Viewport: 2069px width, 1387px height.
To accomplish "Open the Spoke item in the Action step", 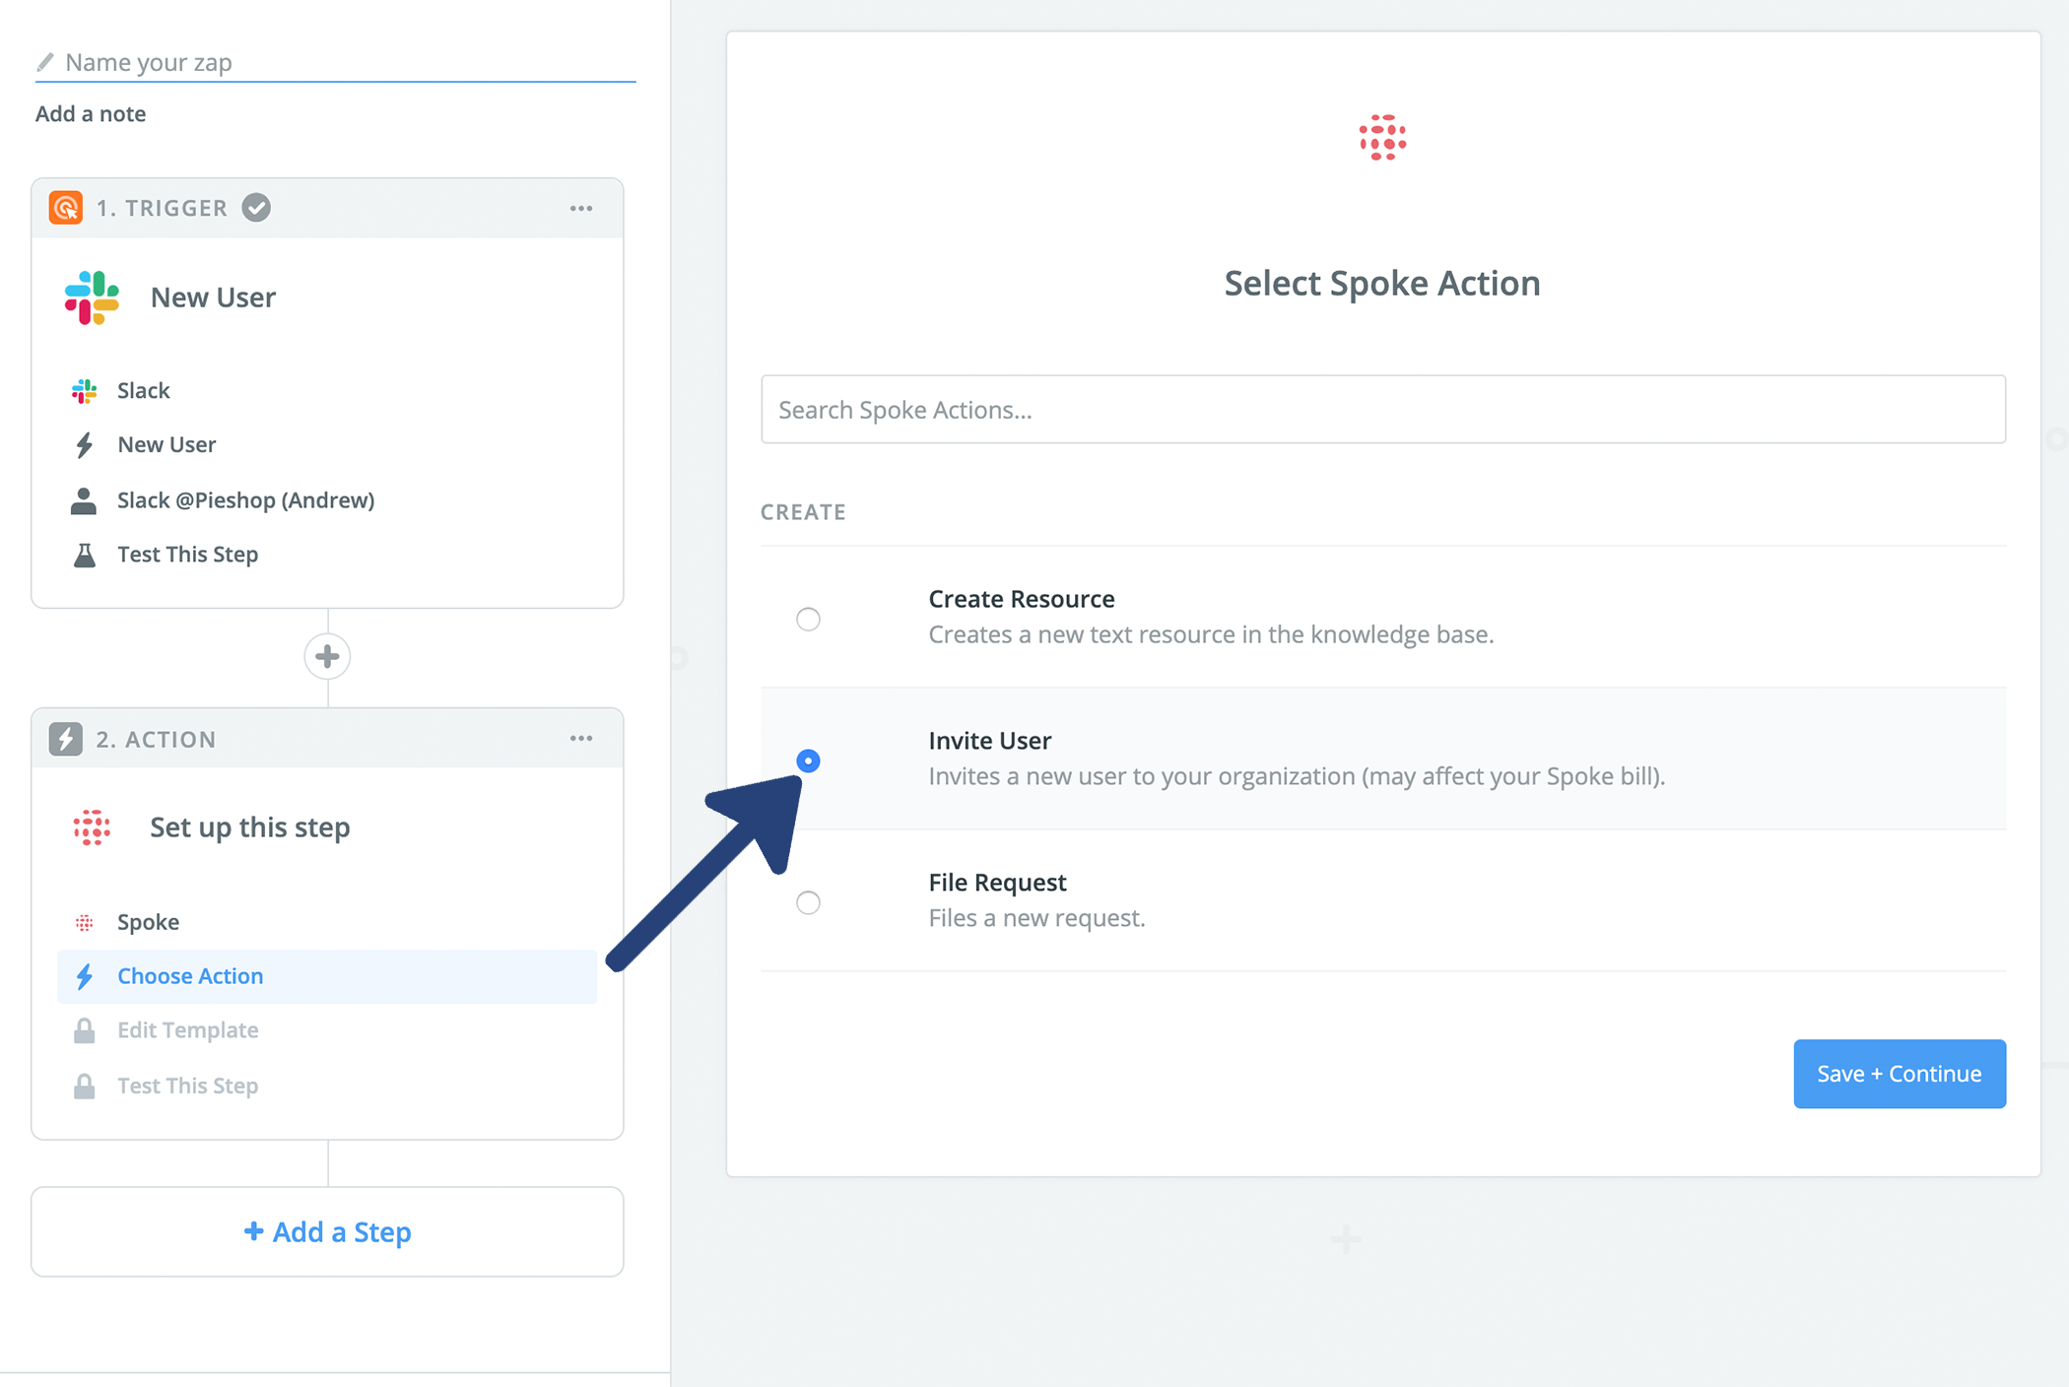I will pos(148,922).
